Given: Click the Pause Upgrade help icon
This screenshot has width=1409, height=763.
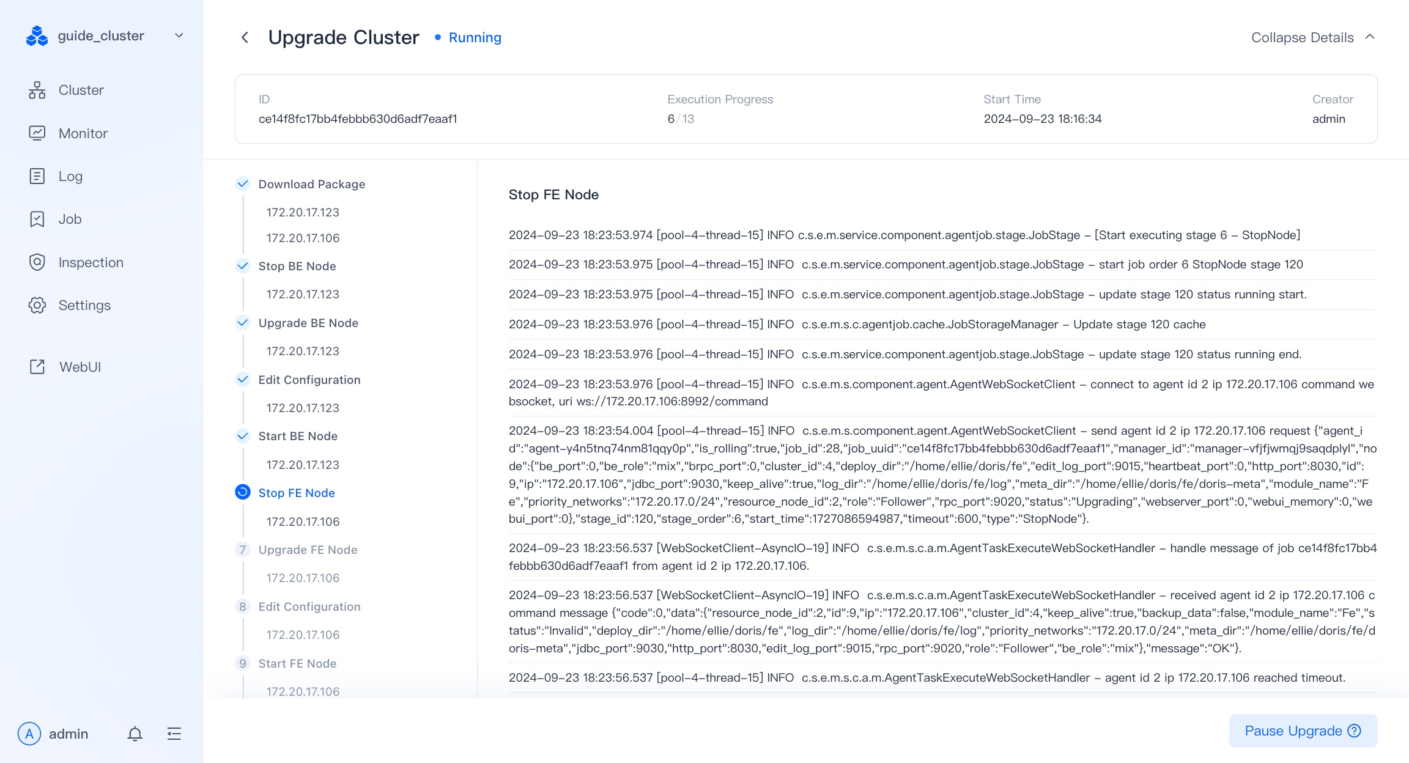Looking at the screenshot, I should point(1355,731).
